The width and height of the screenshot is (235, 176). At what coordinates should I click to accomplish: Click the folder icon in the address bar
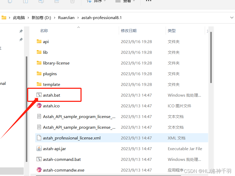pyautogui.click(x=4, y=17)
